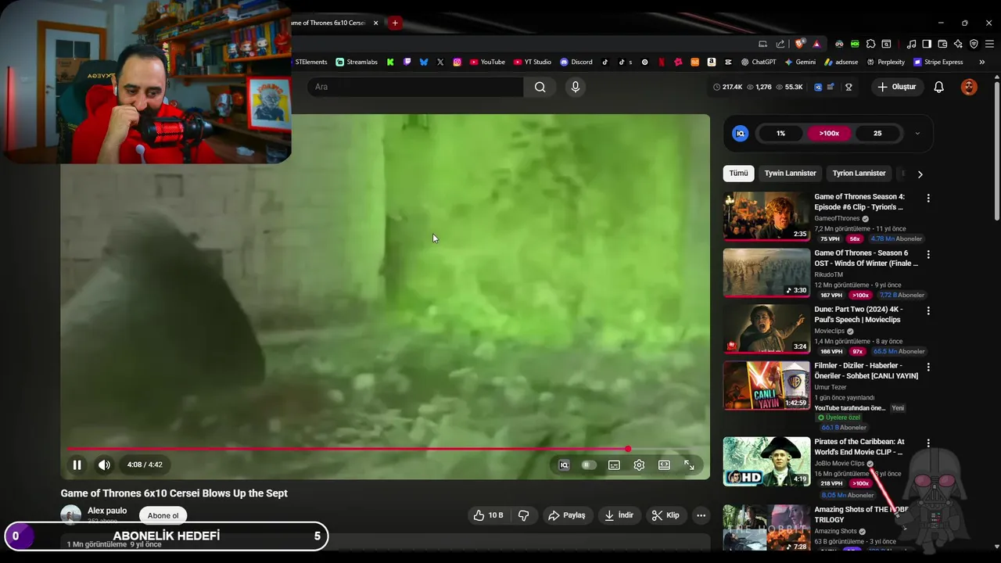Open a new browser tab with the plus button
Screen dimensions: 1001x563
(395, 23)
